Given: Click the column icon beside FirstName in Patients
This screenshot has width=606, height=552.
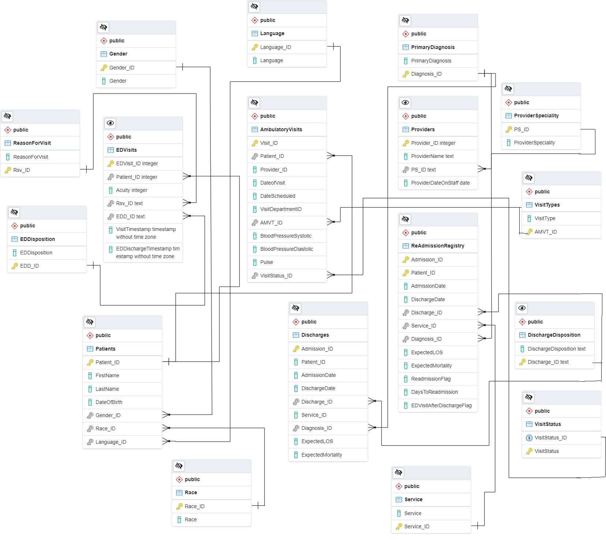Looking at the screenshot, I should click(90, 375).
